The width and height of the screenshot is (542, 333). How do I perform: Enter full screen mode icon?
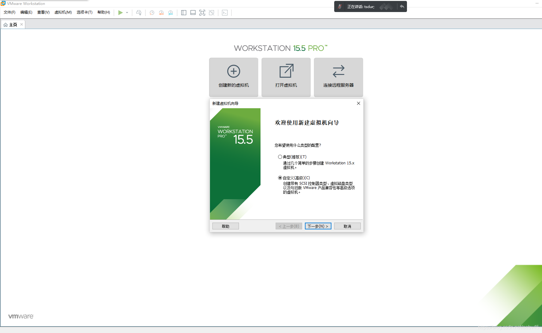coord(202,13)
